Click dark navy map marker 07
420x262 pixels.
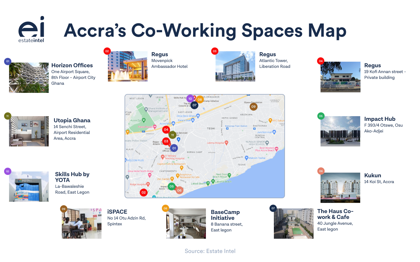coord(195,105)
